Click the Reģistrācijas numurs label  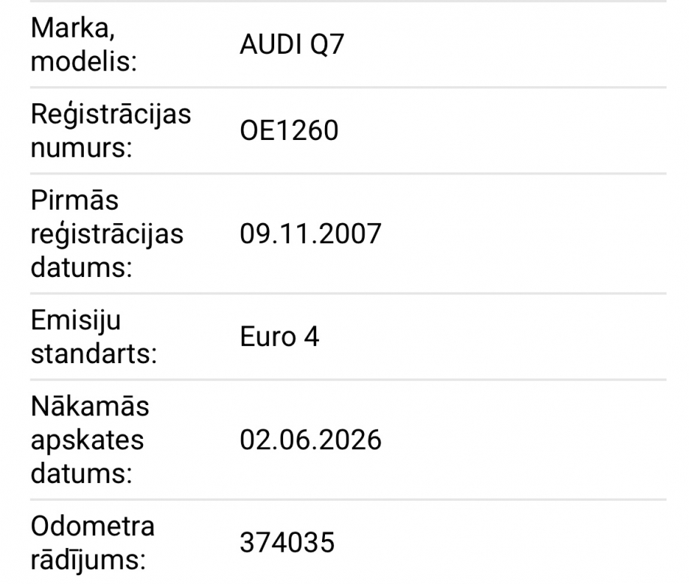click(111, 130)
